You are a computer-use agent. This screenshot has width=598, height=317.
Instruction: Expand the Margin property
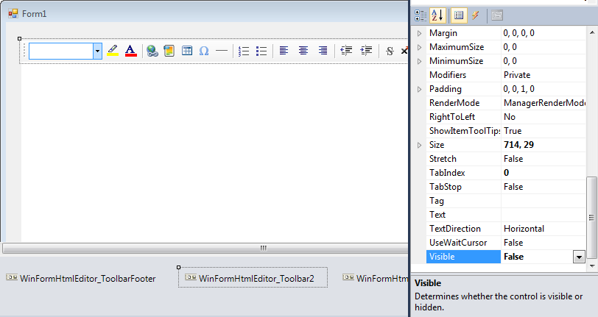[x=421, y=33]
